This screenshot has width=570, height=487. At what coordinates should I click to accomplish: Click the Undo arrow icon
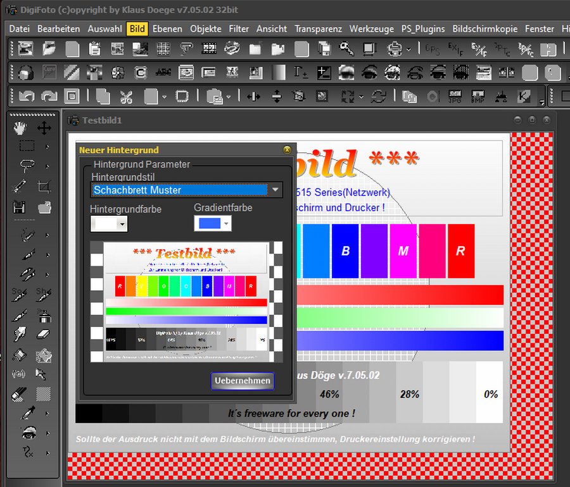tap(26, 97)
